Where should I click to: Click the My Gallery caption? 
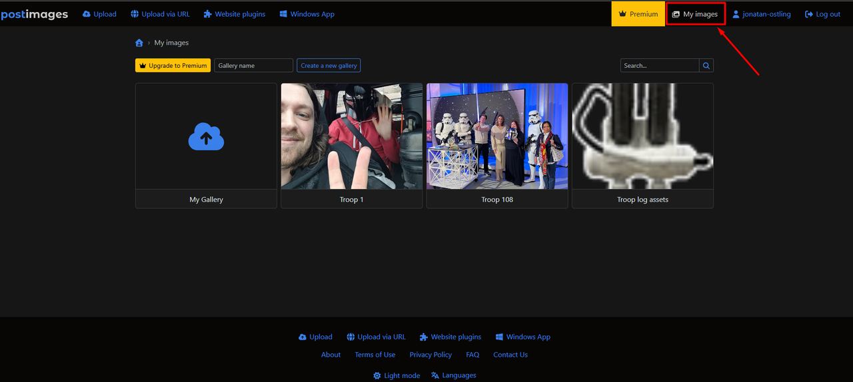point(206,199)
